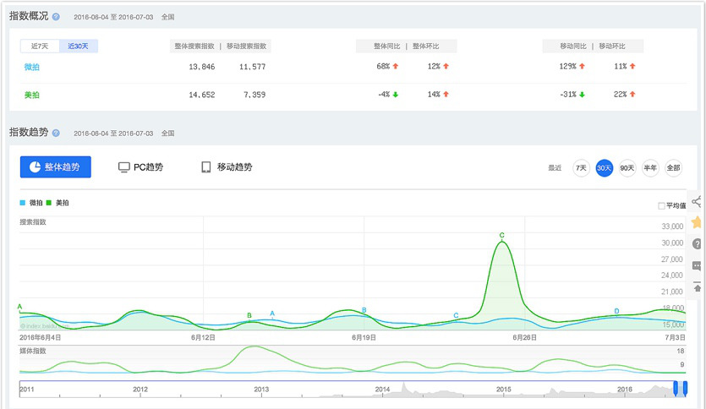Image resolution: width=706 pixels, height=409 pixels.
Task: Open the question mark help sidebar icon
Action: 697,244
